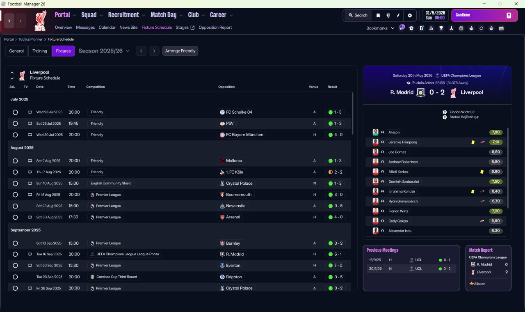
Task: Select the radio button for FC Bayern München fixture
Action: click(15, 135)
